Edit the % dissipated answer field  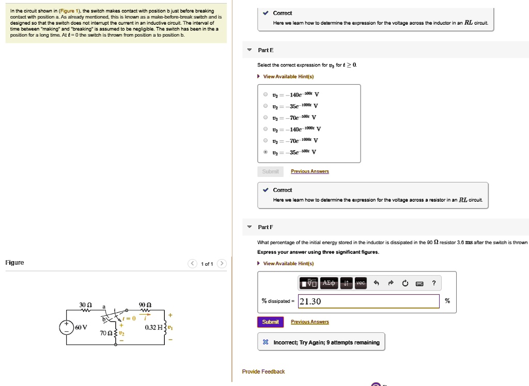click(368, 300)
